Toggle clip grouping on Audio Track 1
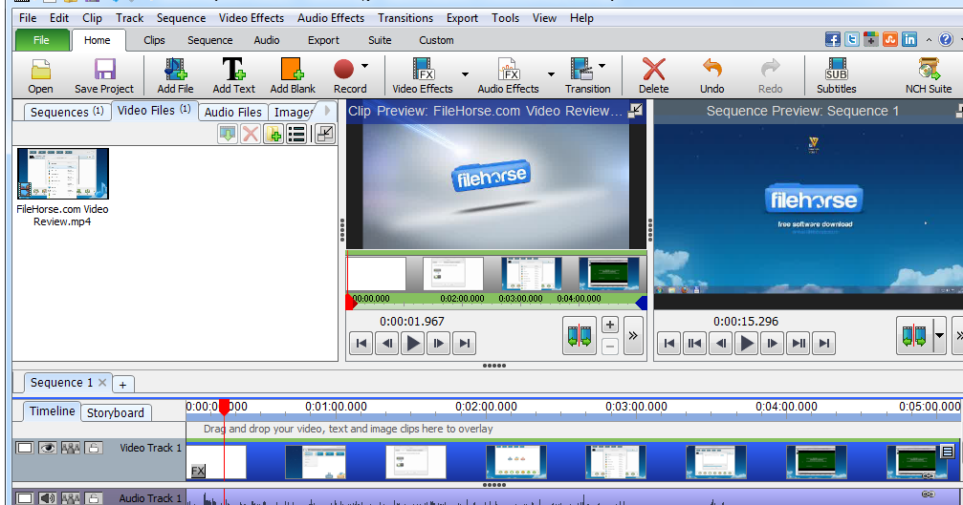Screen dimensions: 963x505 pos(71,498)
